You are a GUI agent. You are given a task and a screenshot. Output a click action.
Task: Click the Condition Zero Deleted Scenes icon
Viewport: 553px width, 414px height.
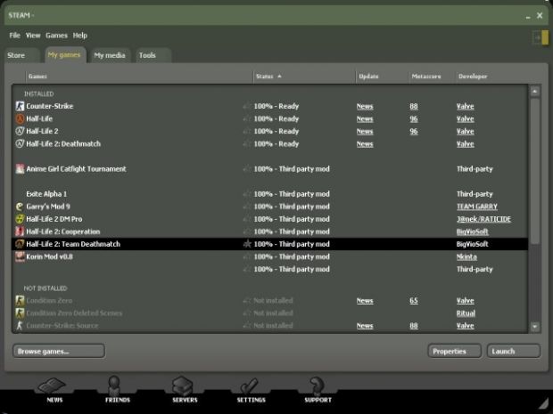click(x=20, y=313)
